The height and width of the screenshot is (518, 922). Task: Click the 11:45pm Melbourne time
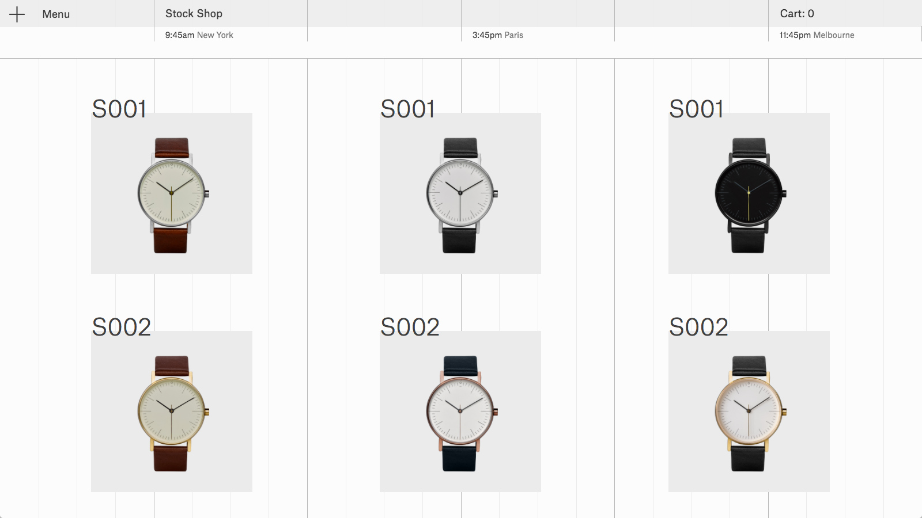[817, 35]
